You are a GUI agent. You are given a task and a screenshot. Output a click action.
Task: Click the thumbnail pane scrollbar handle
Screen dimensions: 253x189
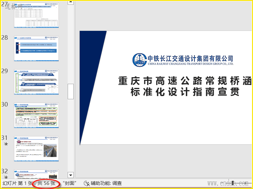(x=71, y=91)
